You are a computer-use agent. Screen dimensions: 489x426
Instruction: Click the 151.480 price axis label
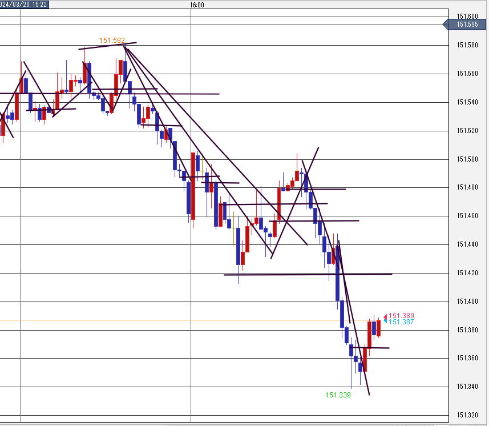pos(467,187)
